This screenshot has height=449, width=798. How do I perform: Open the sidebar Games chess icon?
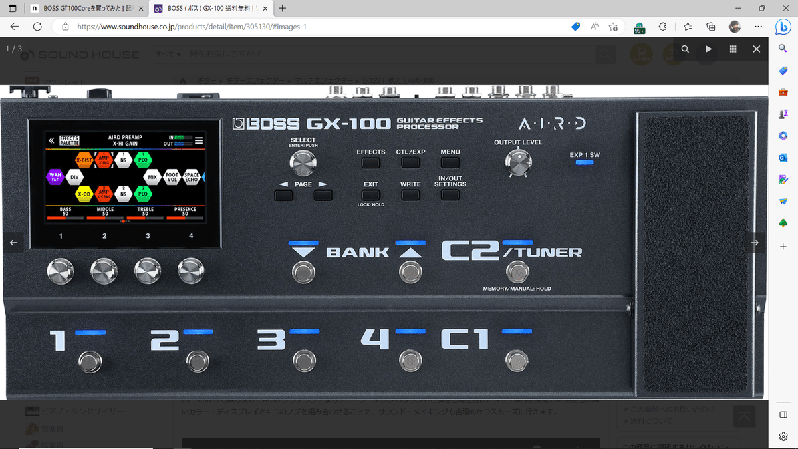tap(783, 114)
